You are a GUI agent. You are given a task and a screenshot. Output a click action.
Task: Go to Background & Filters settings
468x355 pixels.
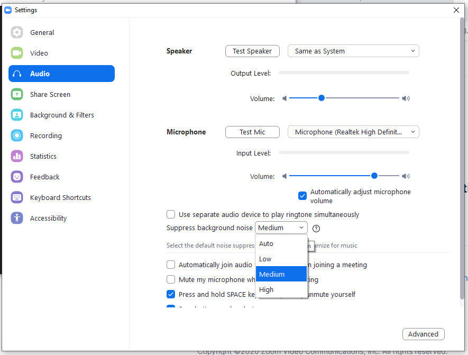61,115
